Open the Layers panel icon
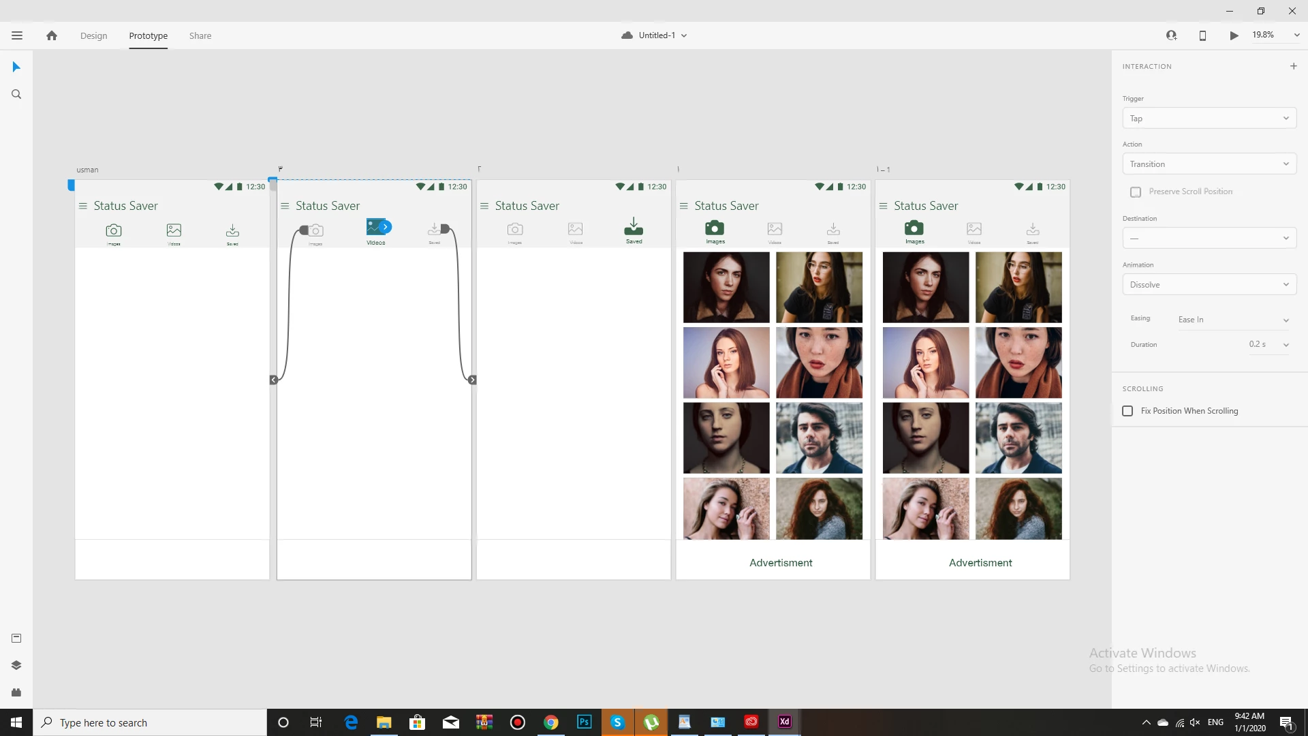Viewport: 1308px width, 736px height. [16, 665]
